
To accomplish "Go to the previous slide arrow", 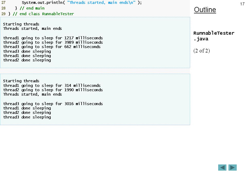I will [222, 168].
